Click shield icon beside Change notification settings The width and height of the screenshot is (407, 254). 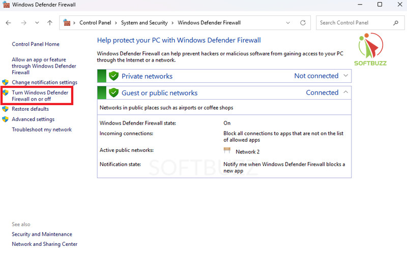[x=5, y=82]
